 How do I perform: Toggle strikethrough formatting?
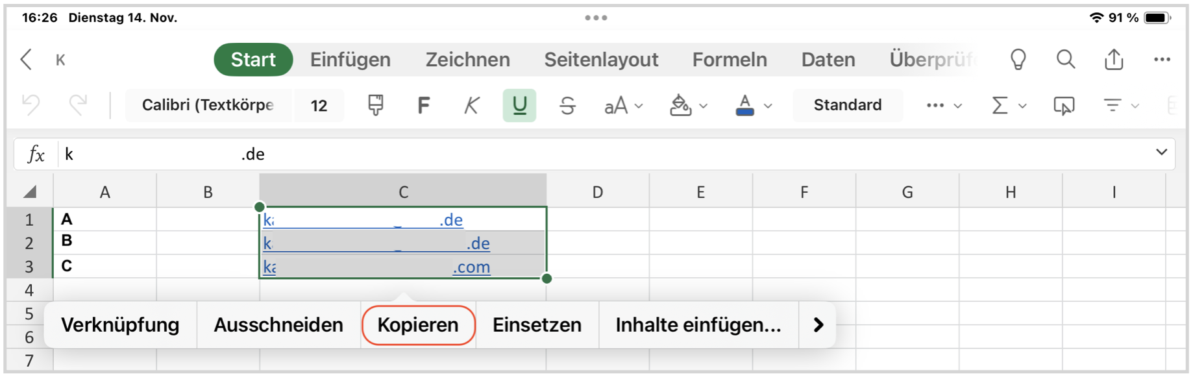567,105
